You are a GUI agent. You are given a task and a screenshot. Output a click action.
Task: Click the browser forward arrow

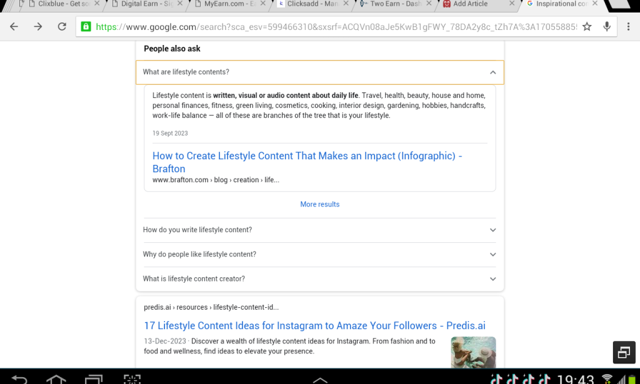[x=38, y=27]
